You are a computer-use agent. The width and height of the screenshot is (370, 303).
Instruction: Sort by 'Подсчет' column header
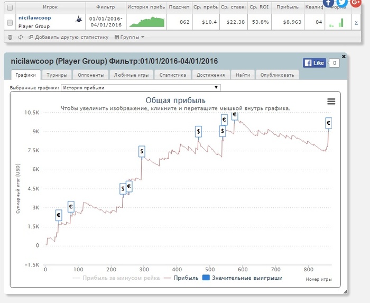[179, 7]
